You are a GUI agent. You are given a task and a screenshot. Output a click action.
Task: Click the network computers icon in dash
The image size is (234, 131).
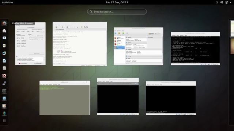pyautogui.click(x=4, y=83)
